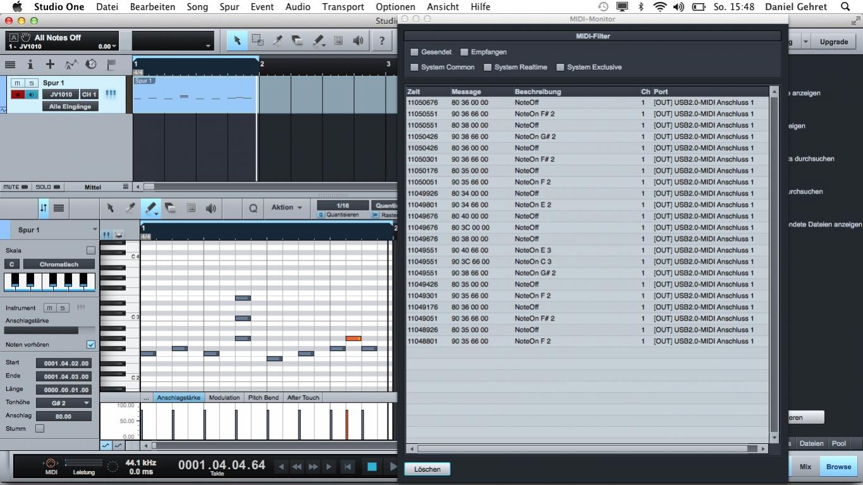Switch to the After Touch tab
This screenshot has height=485, width=863.
303,398
